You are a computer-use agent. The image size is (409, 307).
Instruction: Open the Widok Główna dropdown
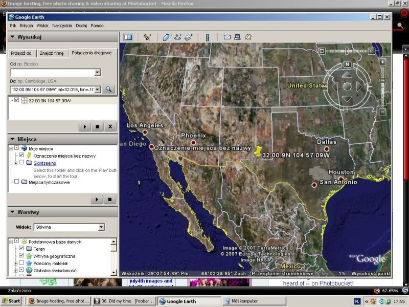click(101, 227)
